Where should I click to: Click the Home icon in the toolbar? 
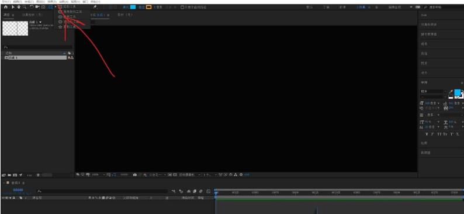click(x=6, y=7)
